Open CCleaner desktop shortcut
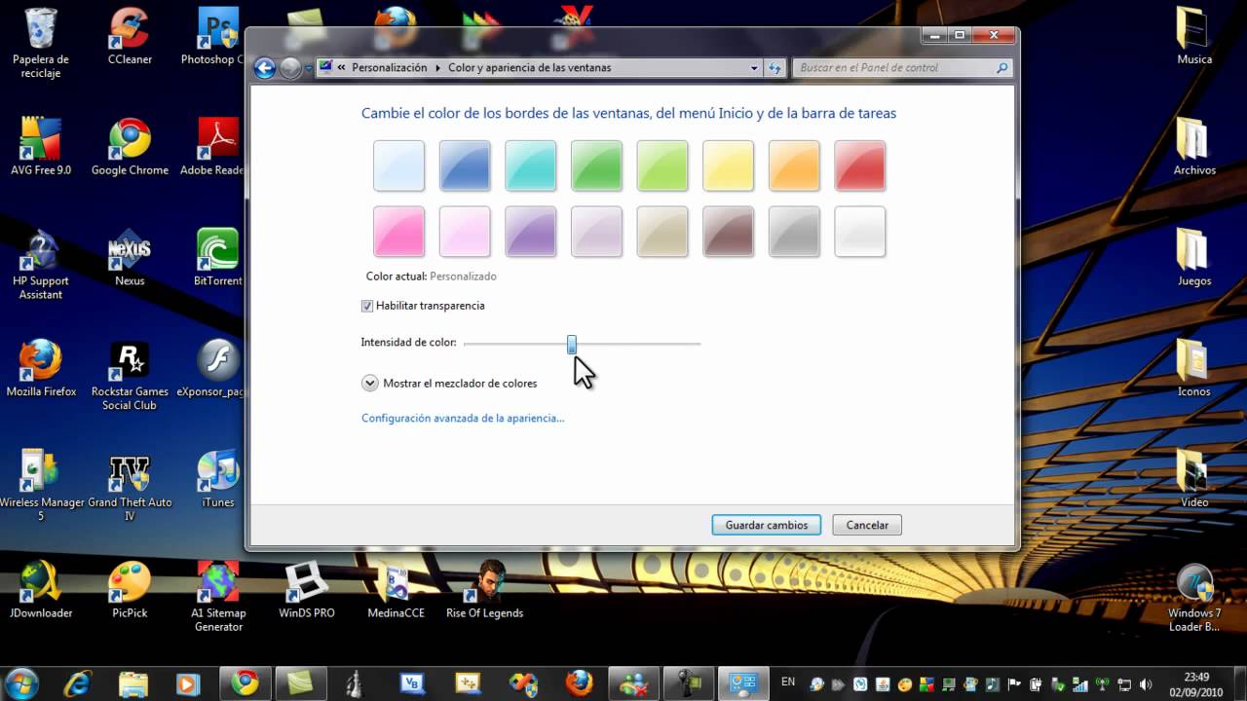Image resolution: width=1247 pixels, height=701 pixels. pos(130,37)
